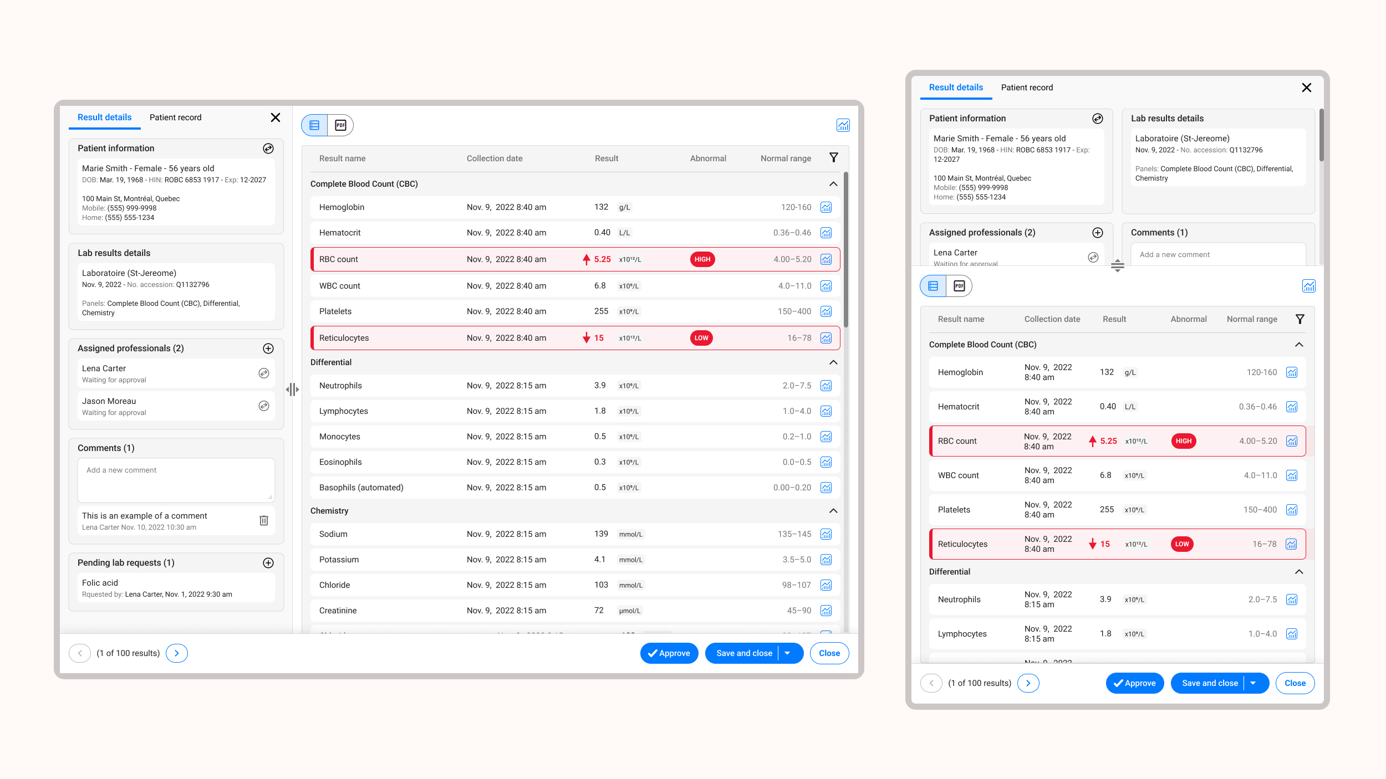Select the Result details tab in right panel
Screen dimensions: 1386x779
956,88
